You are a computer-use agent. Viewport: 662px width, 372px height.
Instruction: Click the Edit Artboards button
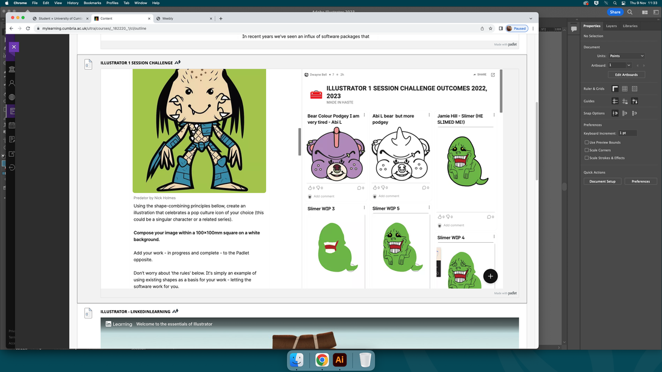[x=626, y=75]
